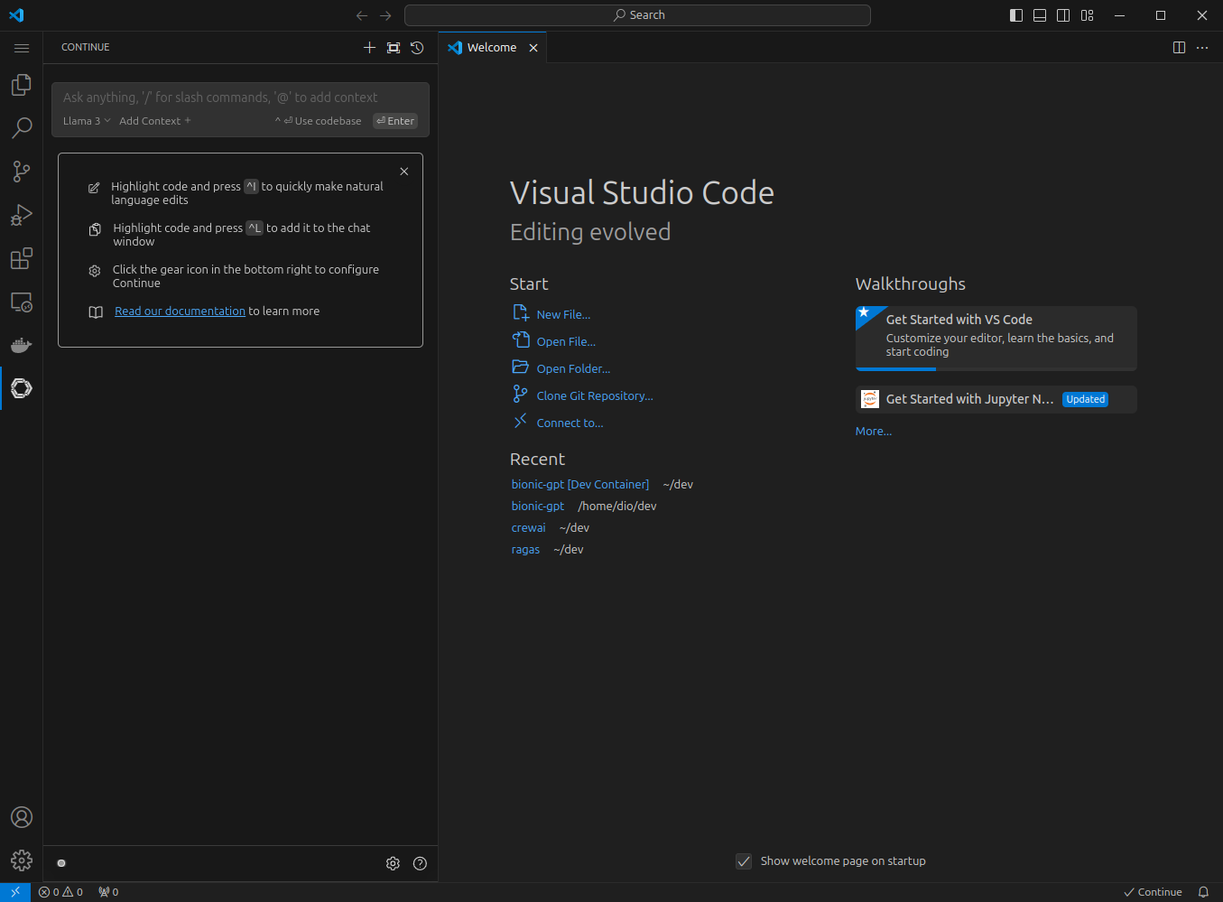
Task: Open the Source Control view
Action: (x=21, y=172)
